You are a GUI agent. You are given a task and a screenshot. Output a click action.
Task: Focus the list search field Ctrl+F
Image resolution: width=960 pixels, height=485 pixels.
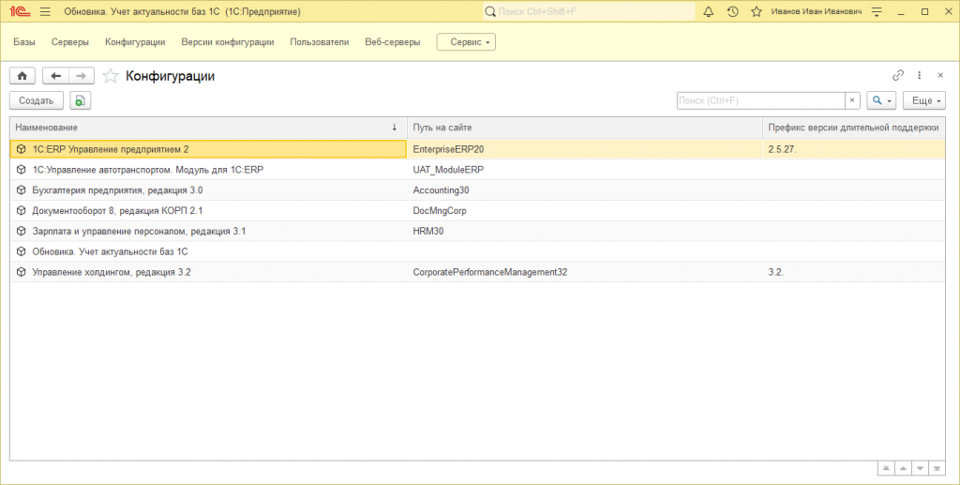click(x=761, y=100)
